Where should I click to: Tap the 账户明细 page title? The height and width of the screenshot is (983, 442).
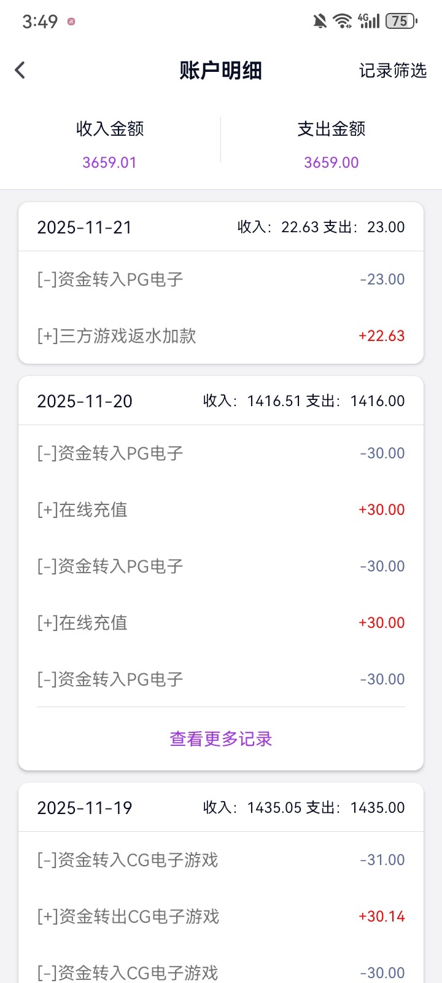click(220, 71)
